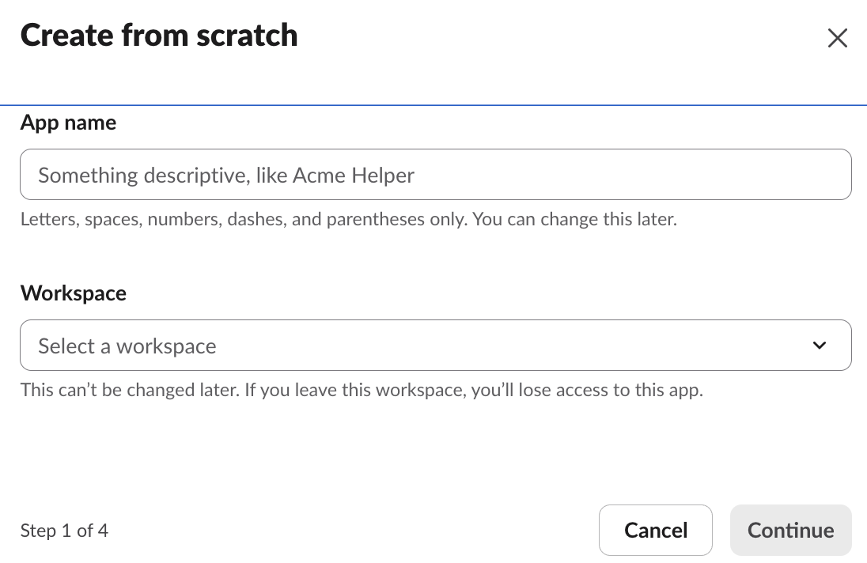This screenshot has width=867, height=563.
Task: Click the App name input field
Action: click(x=436, y=175)
